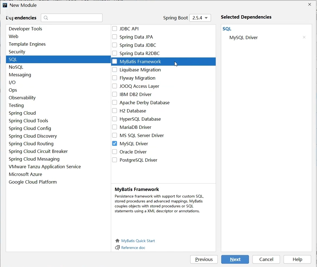317x267 pixels.
Task: Click the IntelliJ icon in the title bar
Action: click(x=5, y=5)
